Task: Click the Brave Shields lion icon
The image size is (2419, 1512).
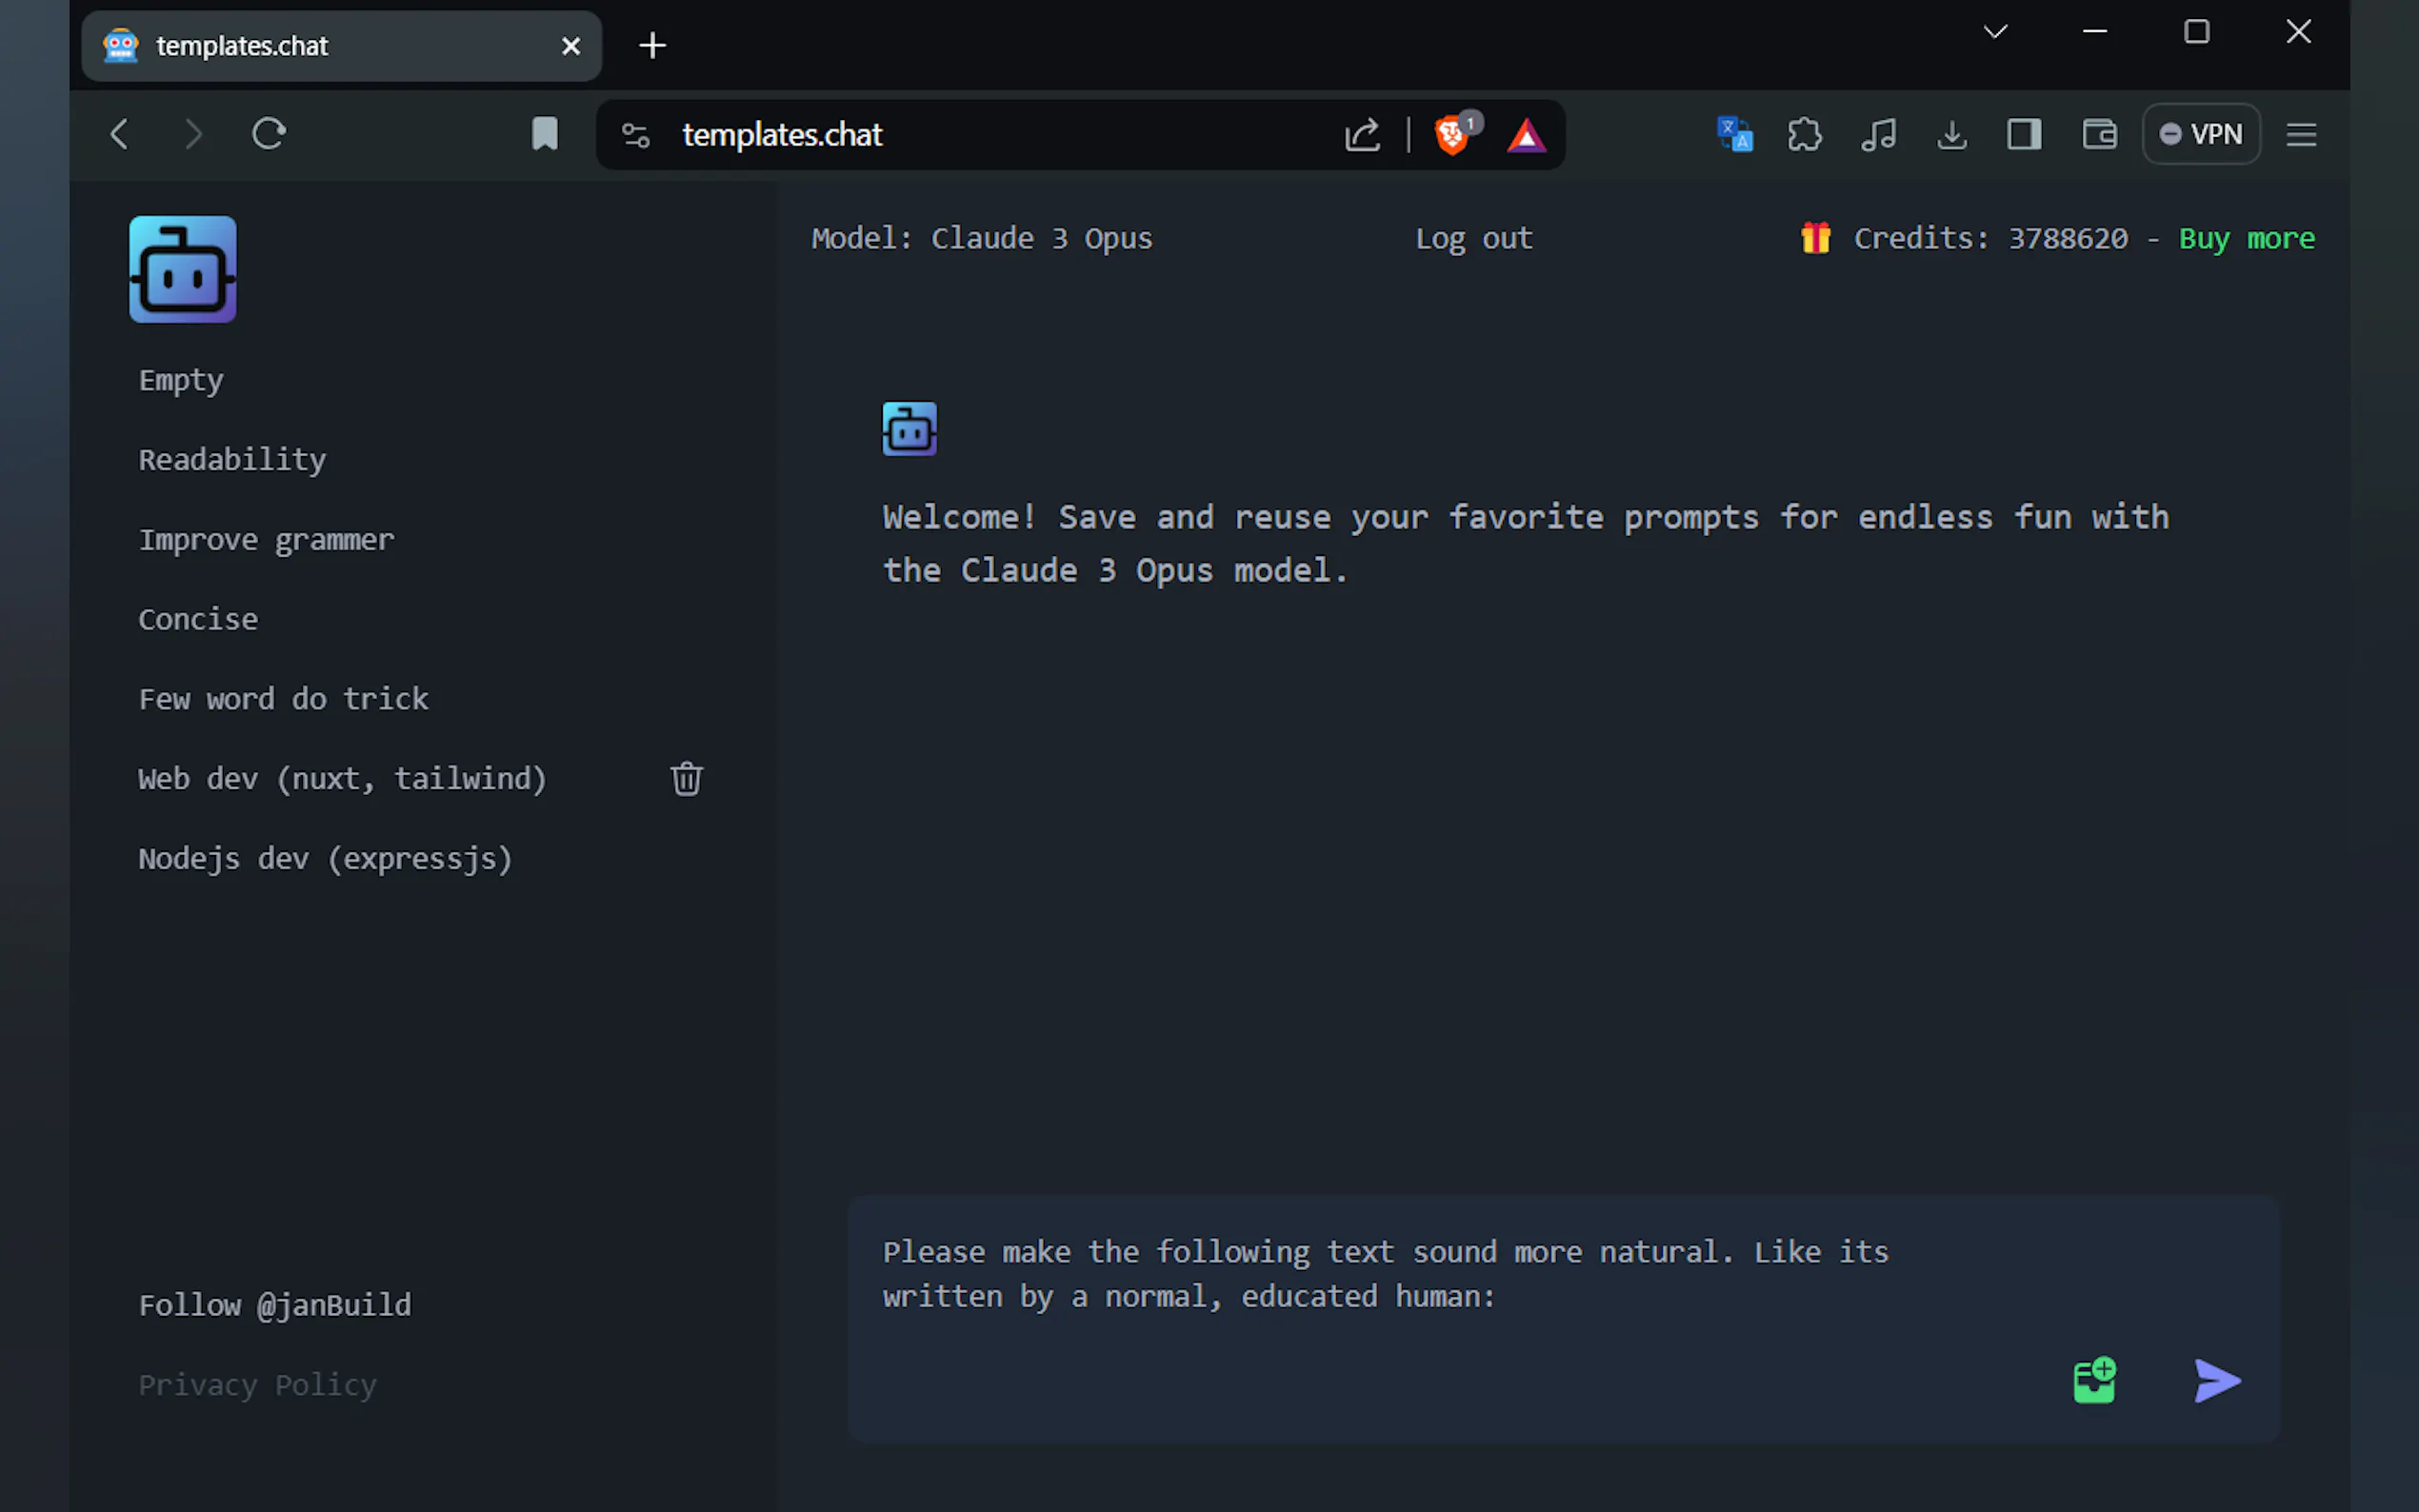Action: (x=1451, y=135)
